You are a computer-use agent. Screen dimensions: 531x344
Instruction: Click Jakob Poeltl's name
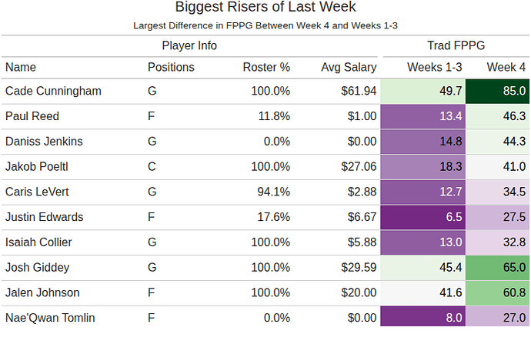pyautogui.click(x=38, y=167)
